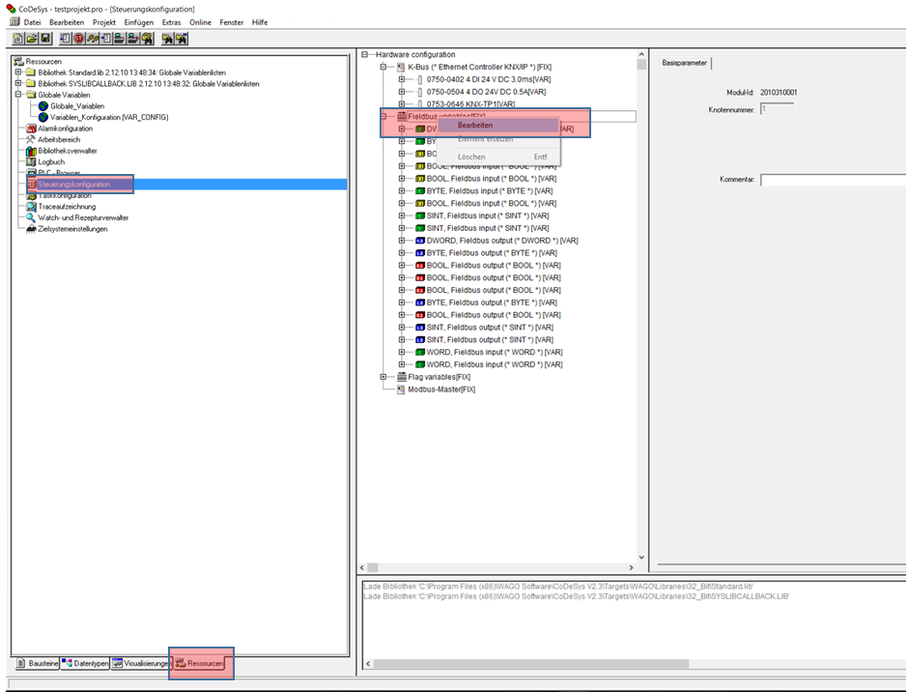Click the globe icon of Globale_Variablen
The width and height of the screenshot is (908, 692).
click(x=43, y=106)
